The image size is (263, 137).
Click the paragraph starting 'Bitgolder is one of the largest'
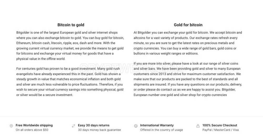pos(70,46)
